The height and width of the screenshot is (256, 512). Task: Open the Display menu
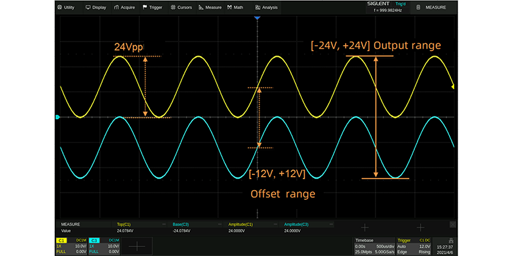[x=96, y=7]
